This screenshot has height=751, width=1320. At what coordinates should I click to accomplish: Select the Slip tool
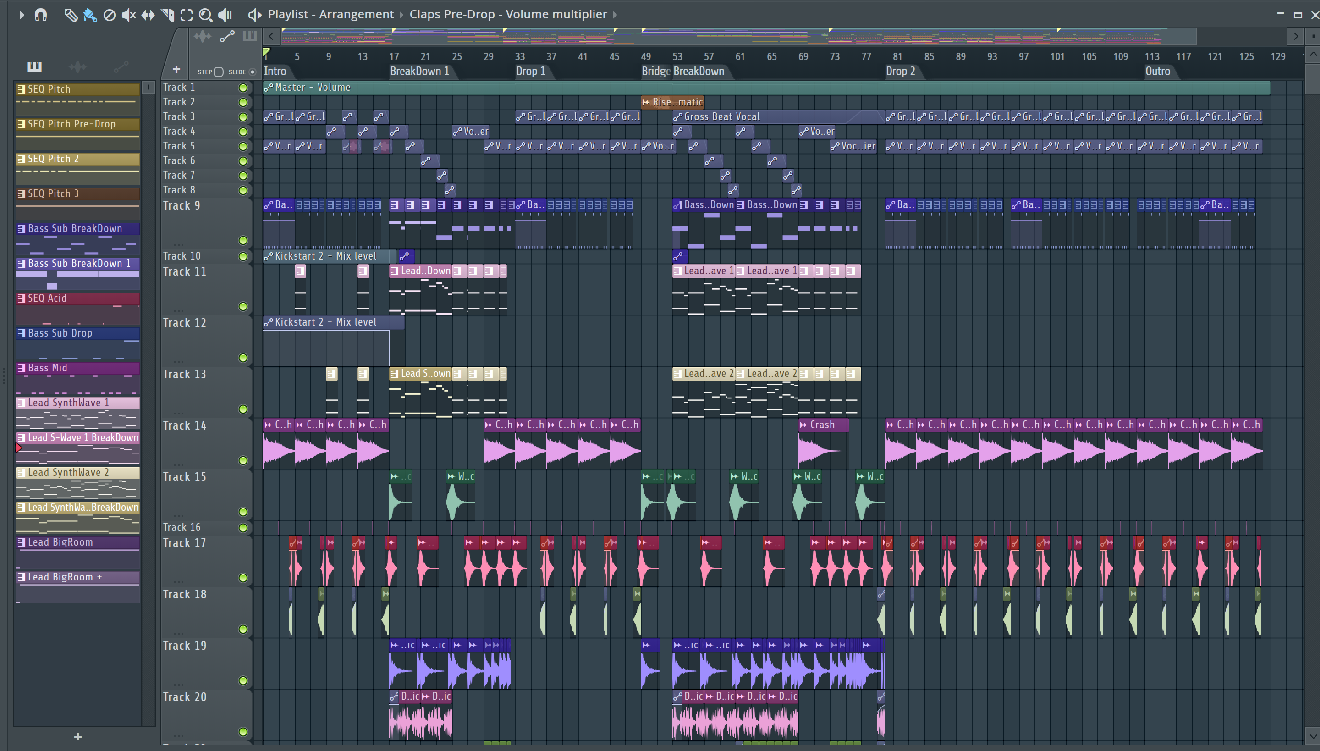pos(148,15)
